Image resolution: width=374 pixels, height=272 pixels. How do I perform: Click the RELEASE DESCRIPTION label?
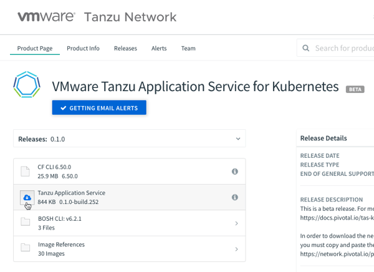tap(332, 200)
